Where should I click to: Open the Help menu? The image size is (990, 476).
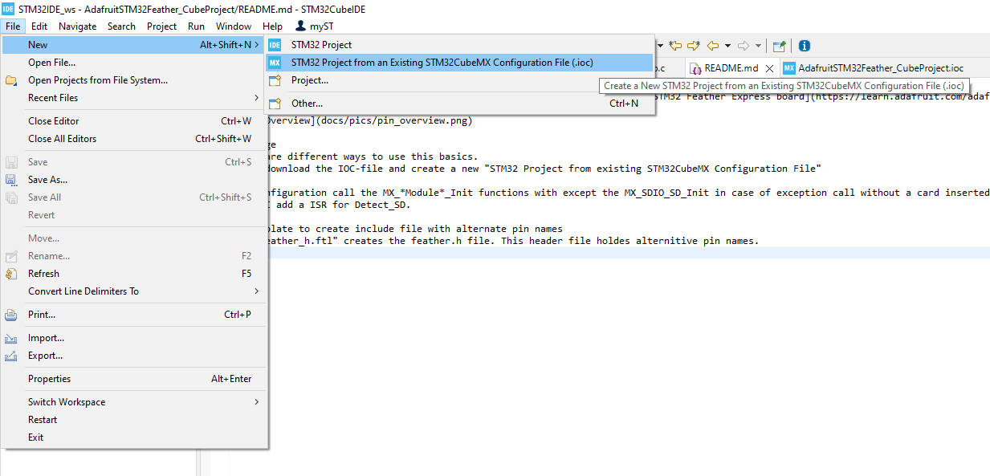click(272, 26)
